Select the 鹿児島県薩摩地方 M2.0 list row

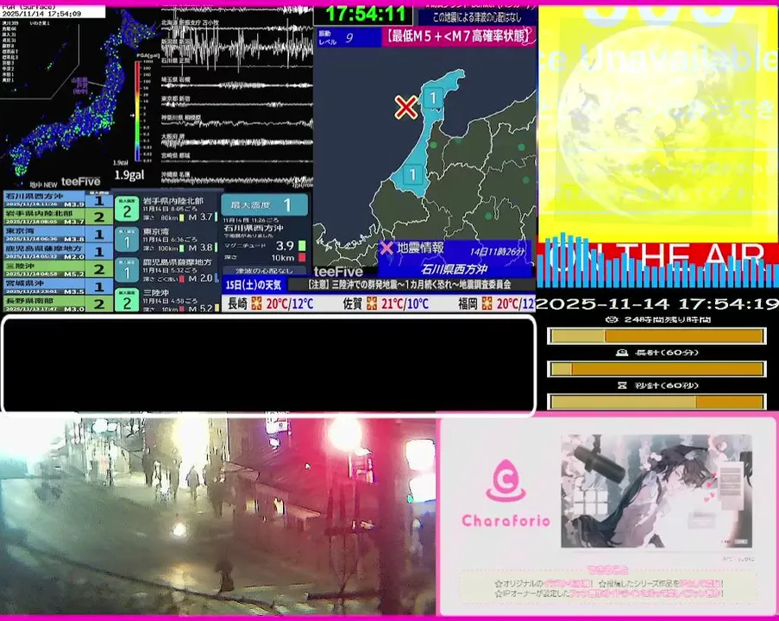[x=58, y=251]
